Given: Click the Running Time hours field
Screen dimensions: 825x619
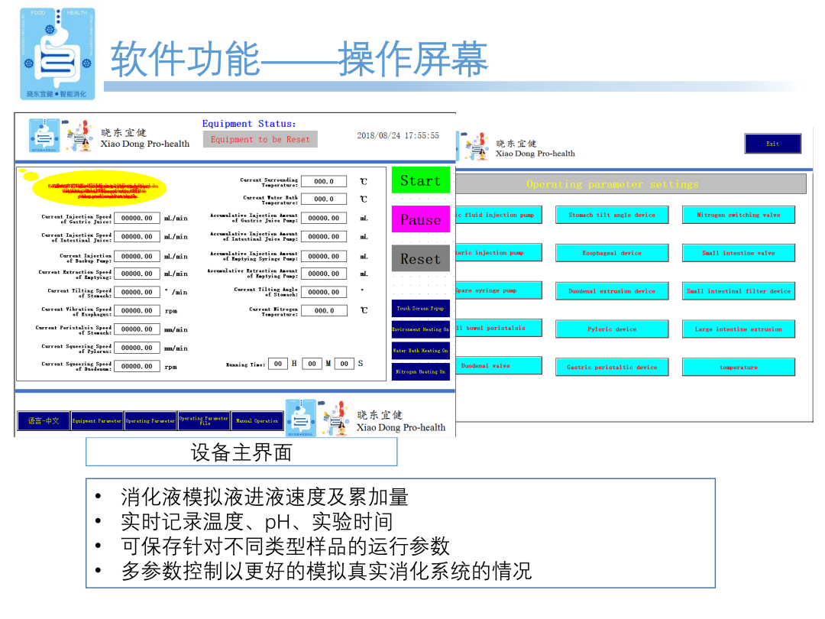Looking at the screenshot, I should pyautogui.click(x=278, y=363).
